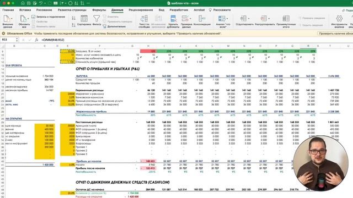This screenshot has width=353, height=198.
Task: Click the Undo arrow icon
Action: coord(41,3)
